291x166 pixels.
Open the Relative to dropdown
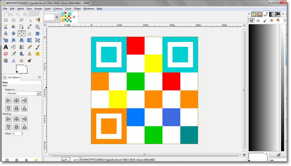(24, 93)
